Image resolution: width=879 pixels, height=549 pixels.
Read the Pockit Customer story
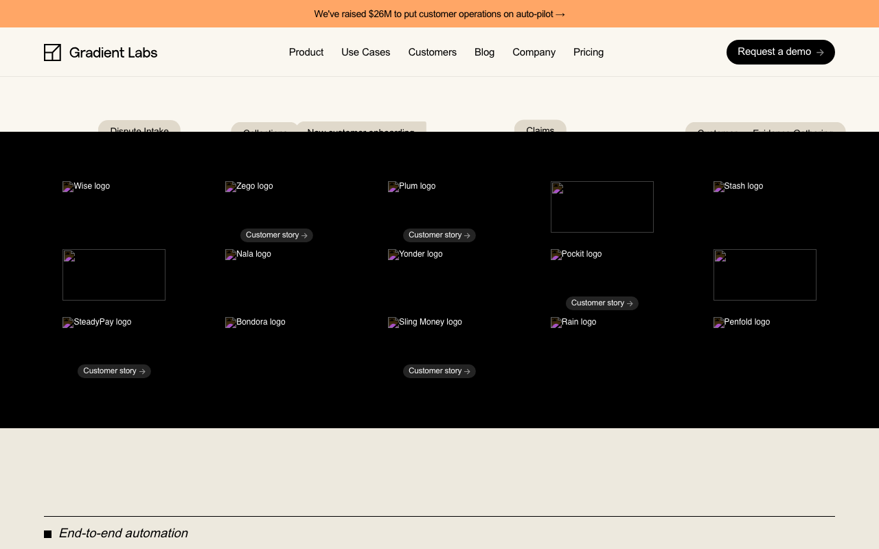602,303
